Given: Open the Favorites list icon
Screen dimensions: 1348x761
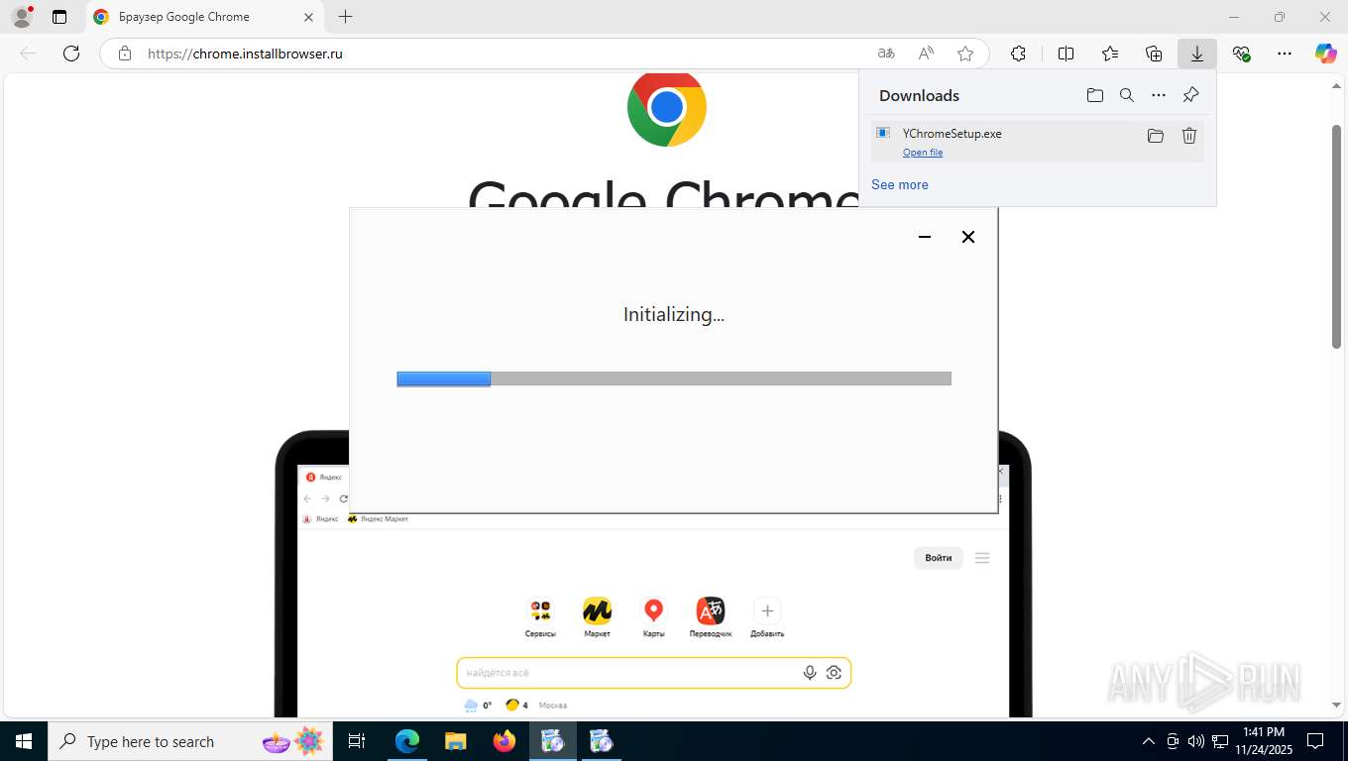Looking at the screenshot, I should pos(1110,54).
